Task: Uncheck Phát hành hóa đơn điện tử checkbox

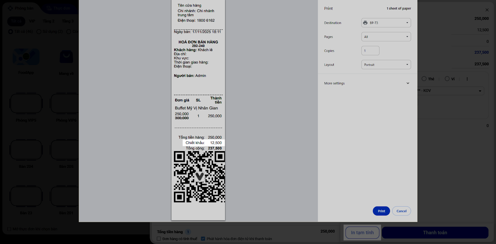Action: (203, 239)
